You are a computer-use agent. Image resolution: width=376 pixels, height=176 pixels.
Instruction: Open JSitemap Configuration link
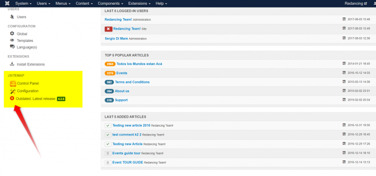[28, 91]
